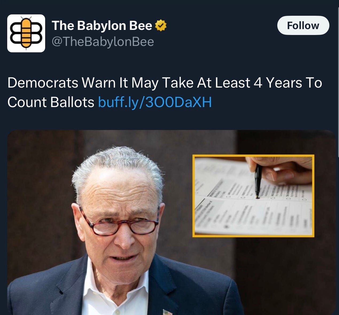This screenshot has width=339, height=315.
Task: Open the attached article image
Action: click(172, 222)
